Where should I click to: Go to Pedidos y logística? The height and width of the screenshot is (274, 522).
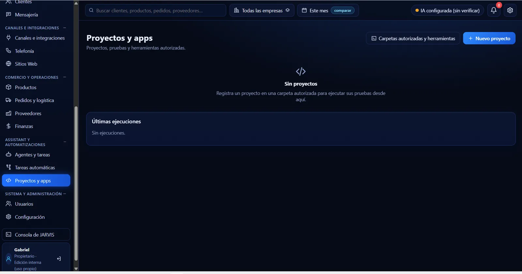pos(36,100)
